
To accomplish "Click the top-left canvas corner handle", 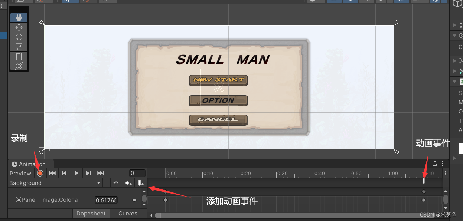I will (x=42, y=23).
